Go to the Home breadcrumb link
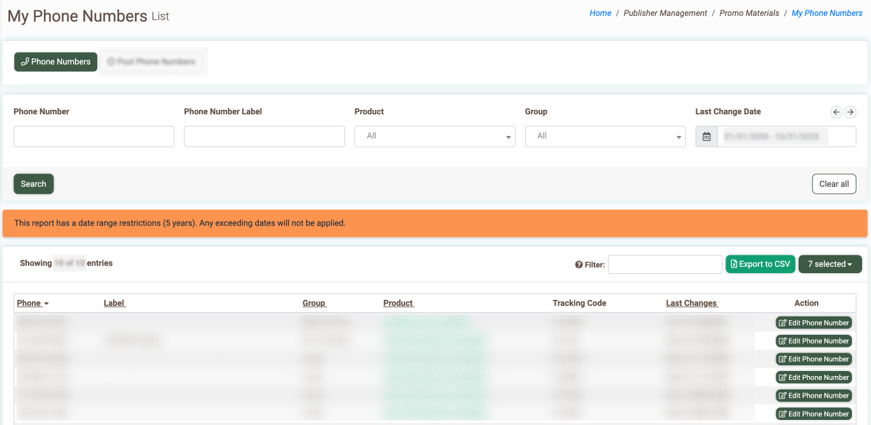871x425 pixels. click(600, 13)
